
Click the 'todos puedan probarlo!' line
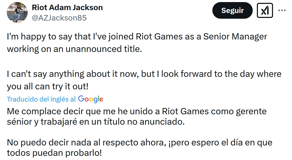(54, 153)
